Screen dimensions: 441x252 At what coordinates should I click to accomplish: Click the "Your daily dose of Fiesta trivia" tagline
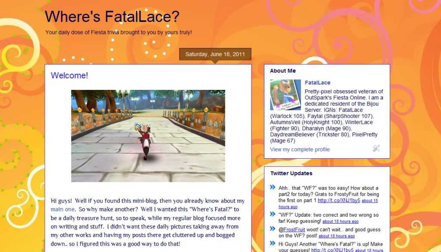[x=118, y=32]
